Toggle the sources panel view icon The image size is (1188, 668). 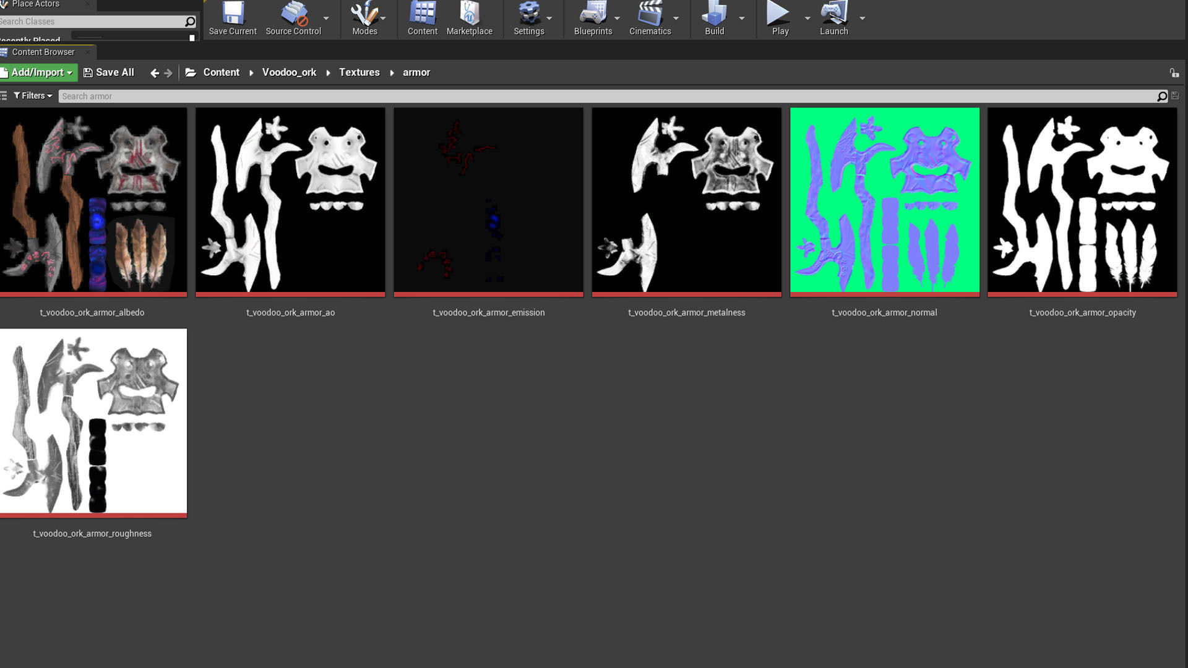(x=4, y=96)
